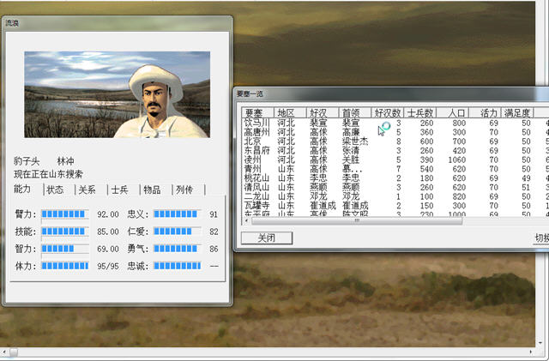The width and height of the screenshot is (549, 361).
Task: Click the Lin Chong portrait image
Action: (118, 94)
